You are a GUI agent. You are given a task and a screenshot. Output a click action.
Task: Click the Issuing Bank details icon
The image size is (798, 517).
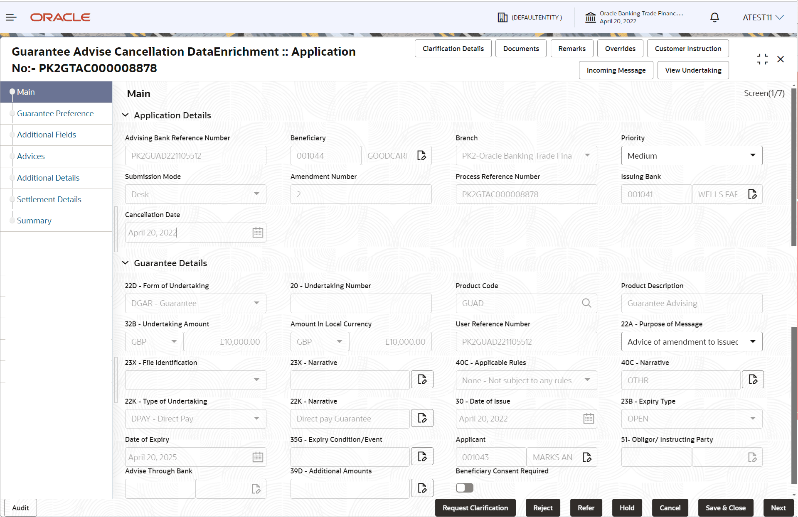pos(753,194)
